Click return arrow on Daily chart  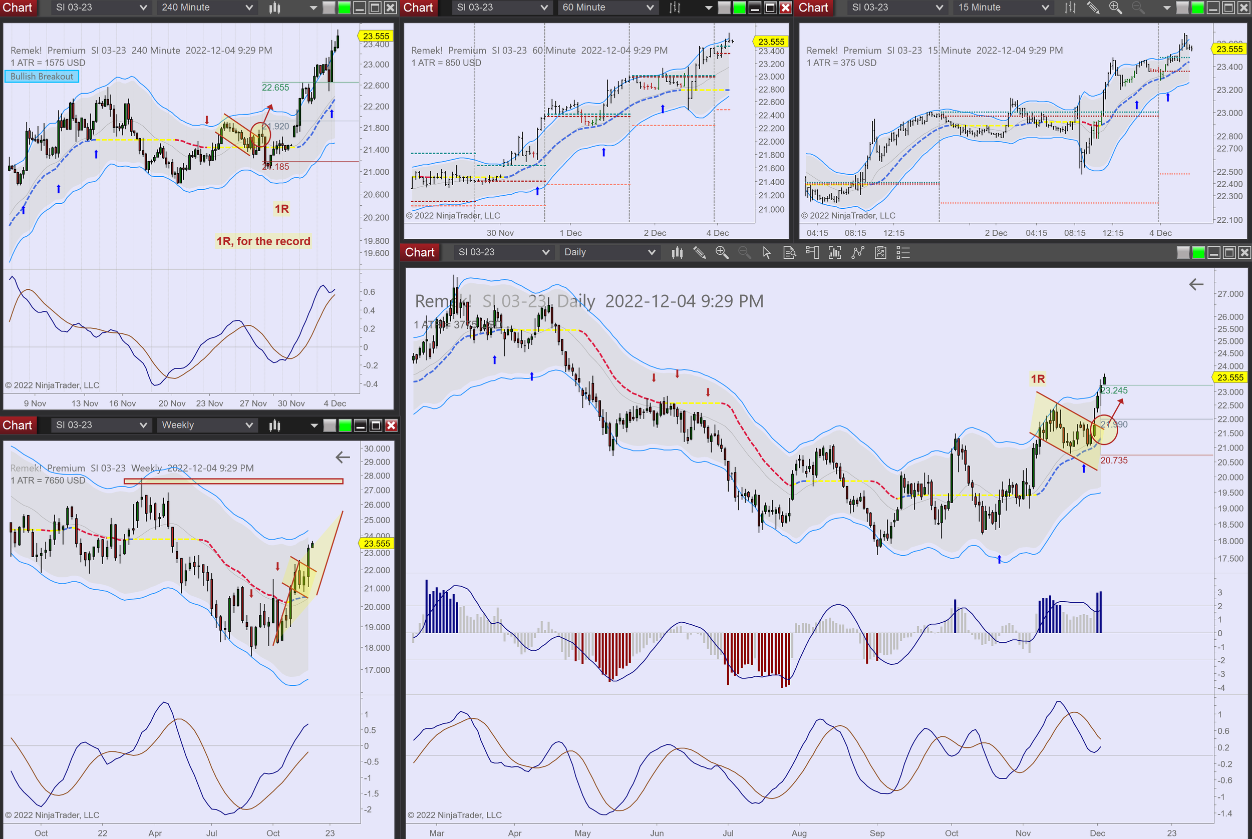pyautogui.click(x=1196, y=285)
